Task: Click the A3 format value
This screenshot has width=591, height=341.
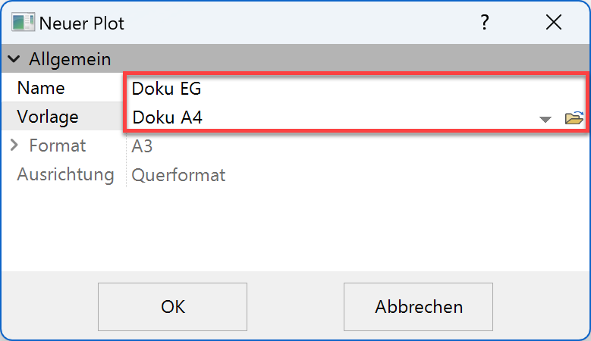Action: point(142,145)
